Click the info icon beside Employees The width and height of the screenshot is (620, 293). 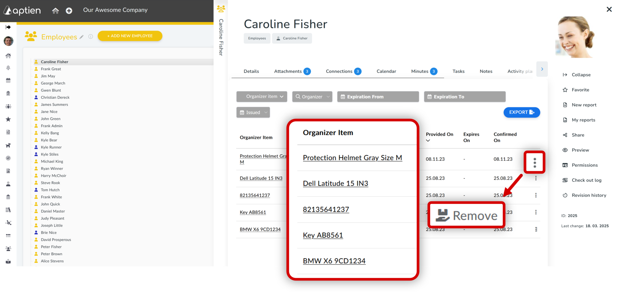tap(91, 37)
